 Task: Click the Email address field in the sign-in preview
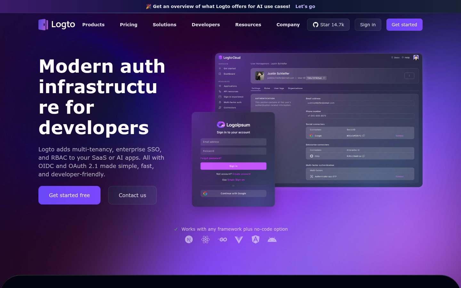click(233, 142)
